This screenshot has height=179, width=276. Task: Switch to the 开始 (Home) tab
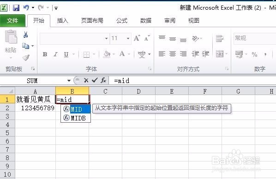tap(39, 21)
